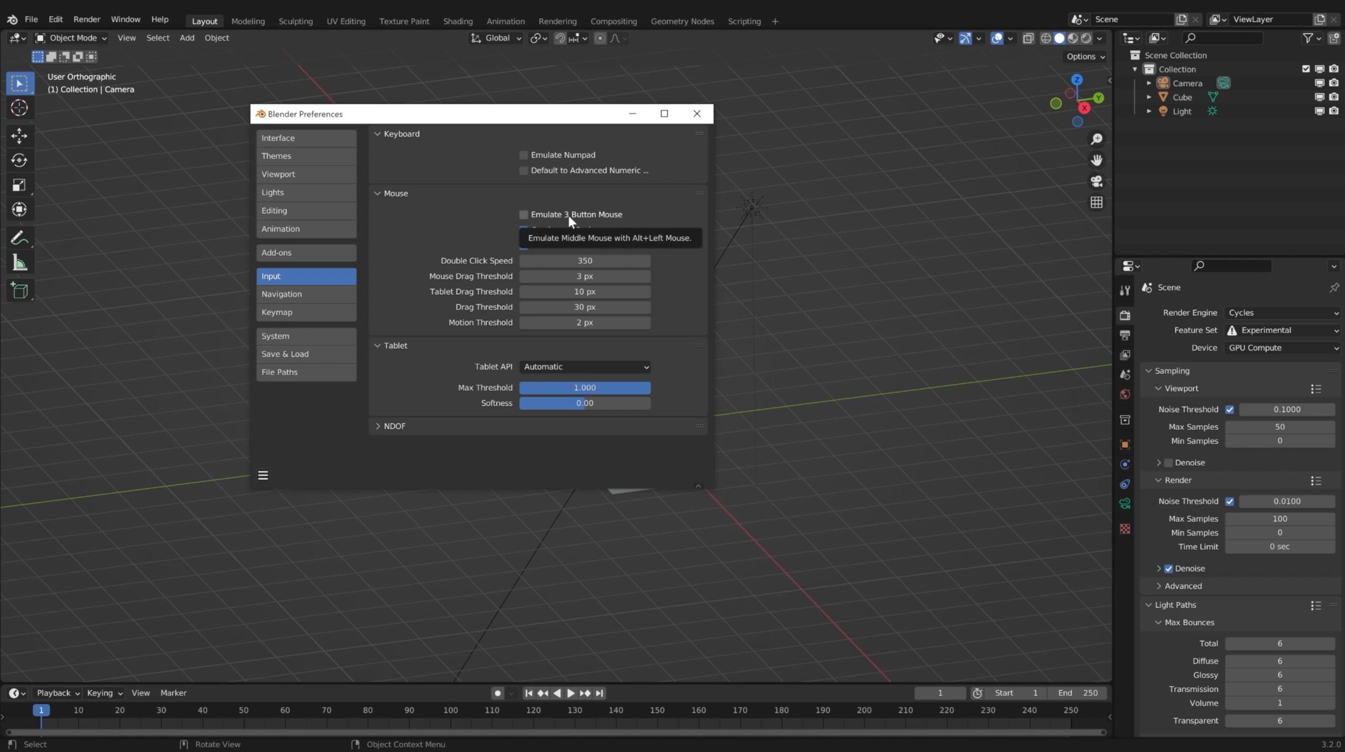Expand the Camera item in outliner
Image resolution: width=1345 pixels, height=752 pixels.
[1149, 83]
